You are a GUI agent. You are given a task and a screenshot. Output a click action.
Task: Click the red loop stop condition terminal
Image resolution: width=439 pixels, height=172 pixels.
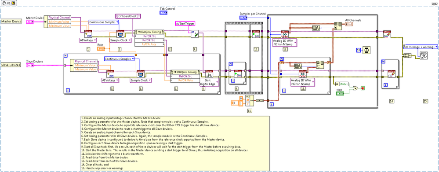point(363,88)
